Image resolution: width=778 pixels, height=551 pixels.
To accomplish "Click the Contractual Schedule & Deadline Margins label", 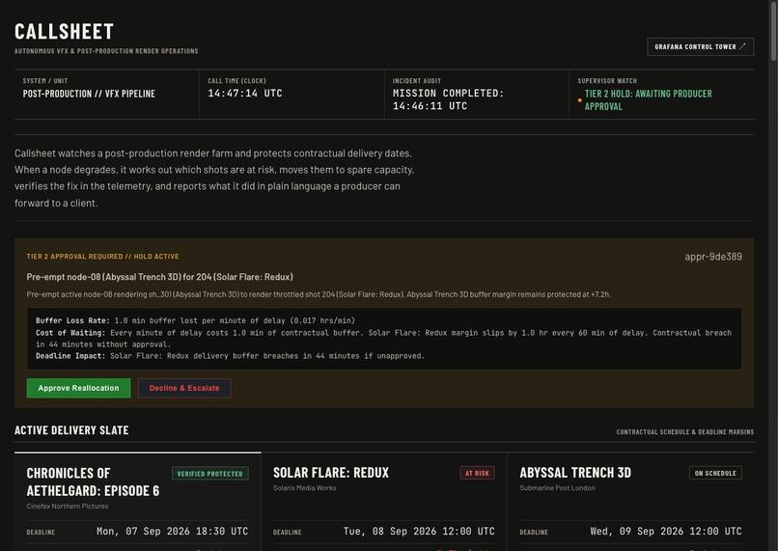I will pyautogui.click(x=684, y=432).
